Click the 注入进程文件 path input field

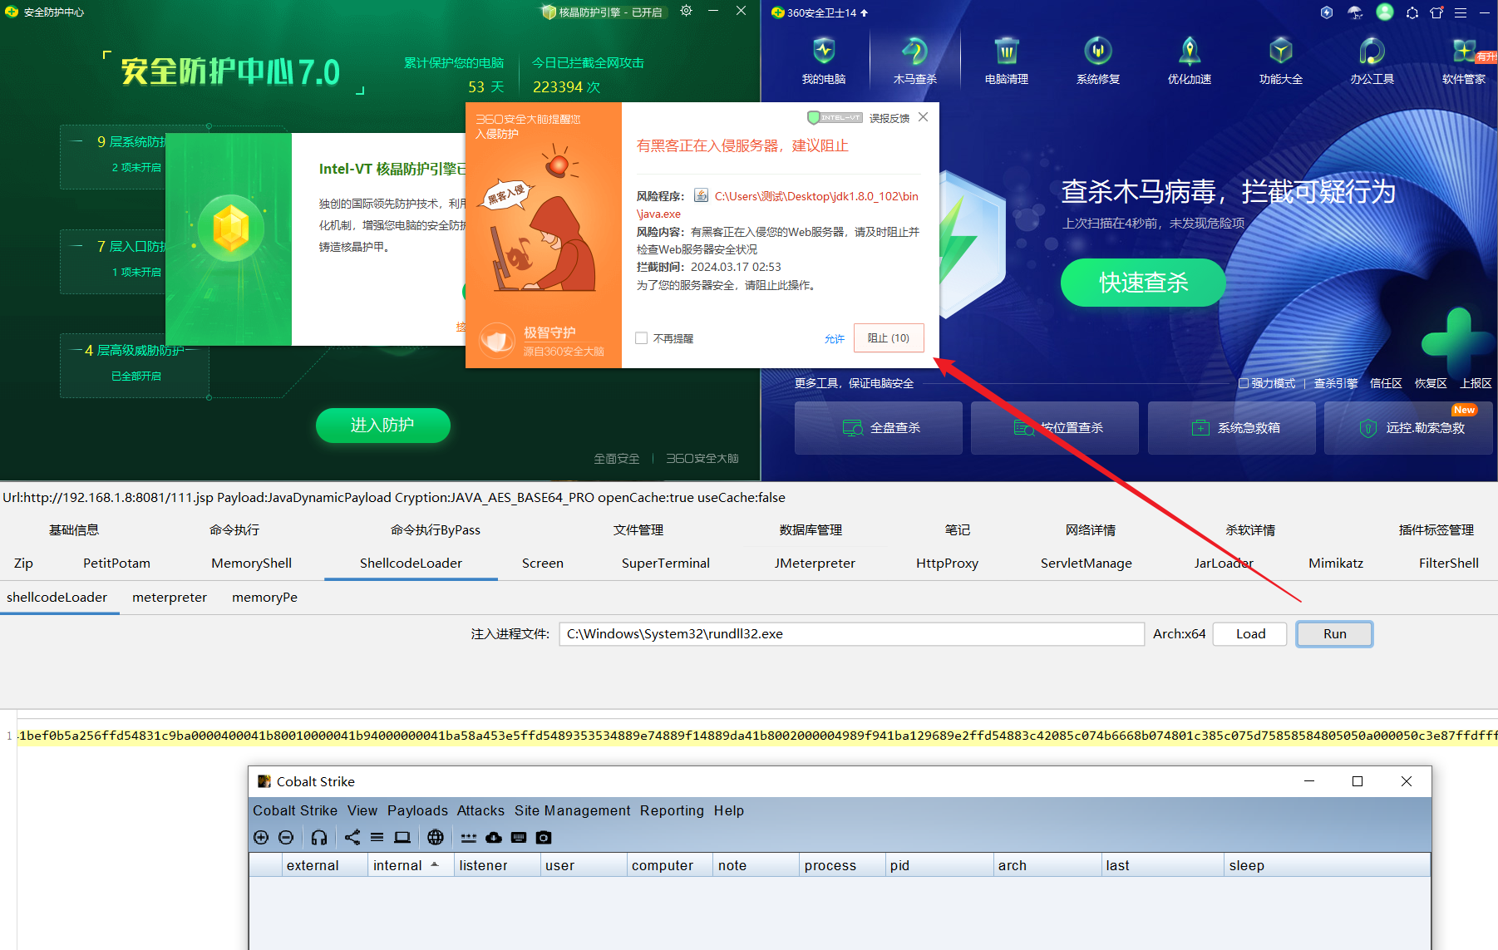coord(850,634)
